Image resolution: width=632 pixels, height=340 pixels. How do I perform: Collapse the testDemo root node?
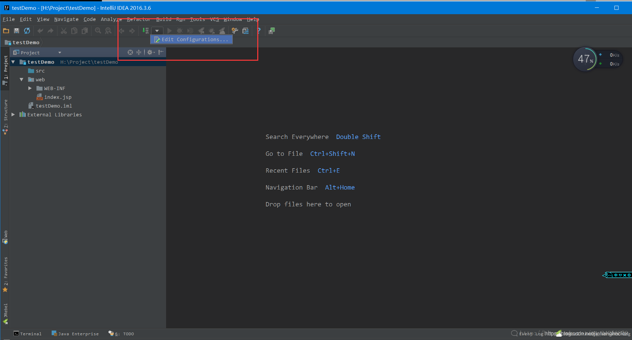tap(13, 62)
